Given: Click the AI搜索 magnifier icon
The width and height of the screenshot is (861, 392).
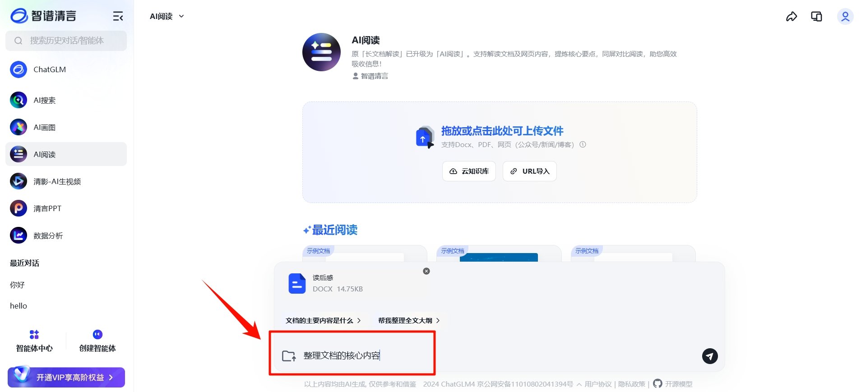Looking at the screenshot, I should tap(19, 100).
